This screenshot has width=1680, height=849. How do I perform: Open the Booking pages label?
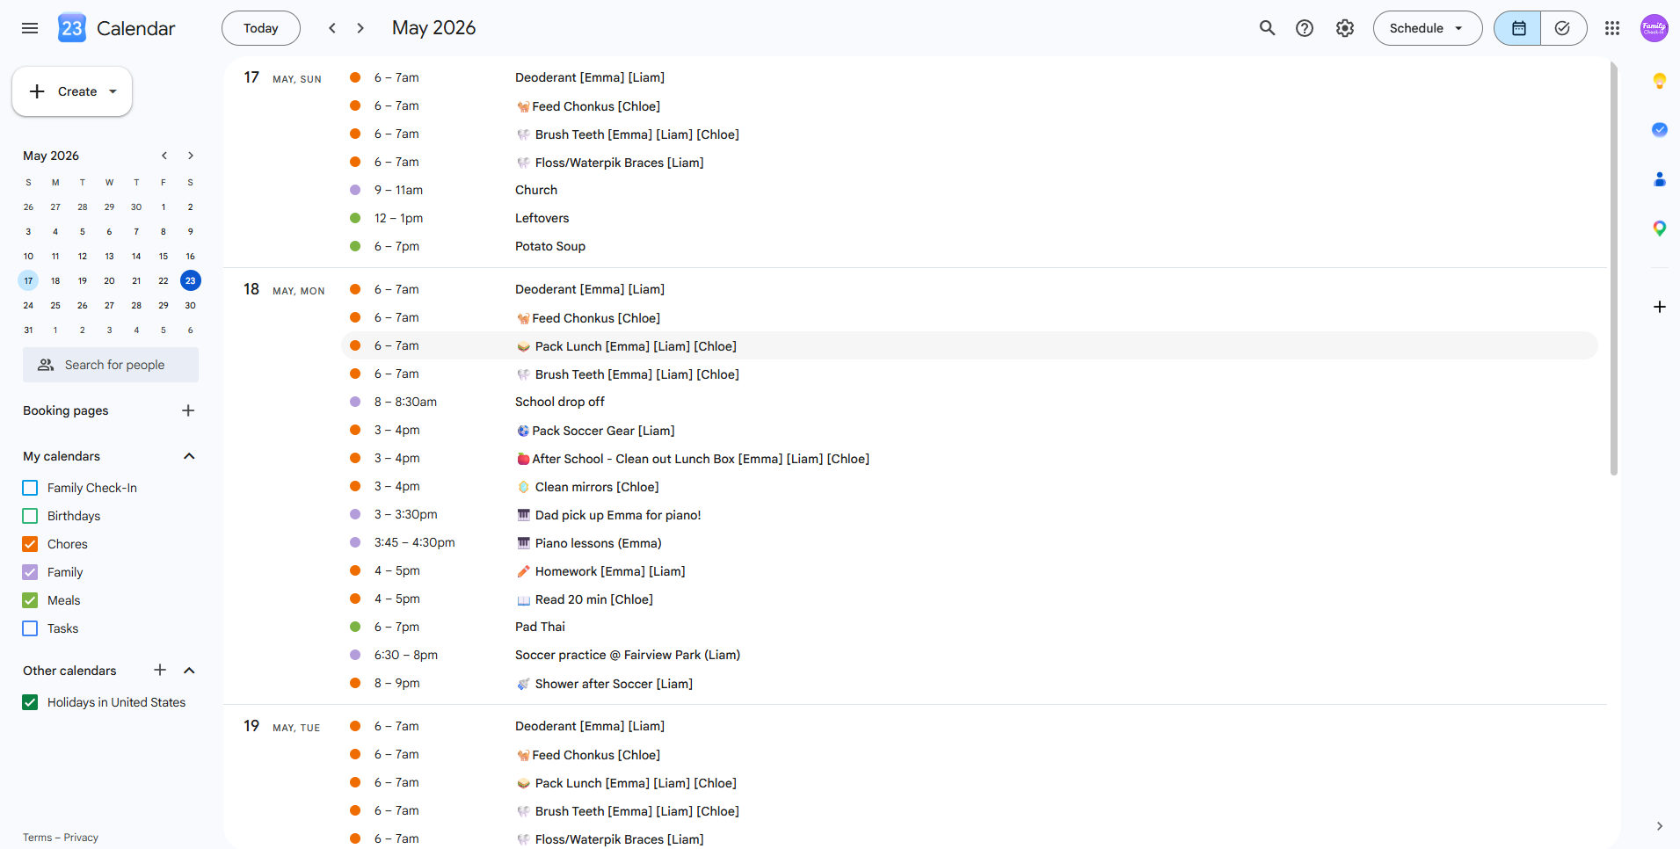(66, 410)
